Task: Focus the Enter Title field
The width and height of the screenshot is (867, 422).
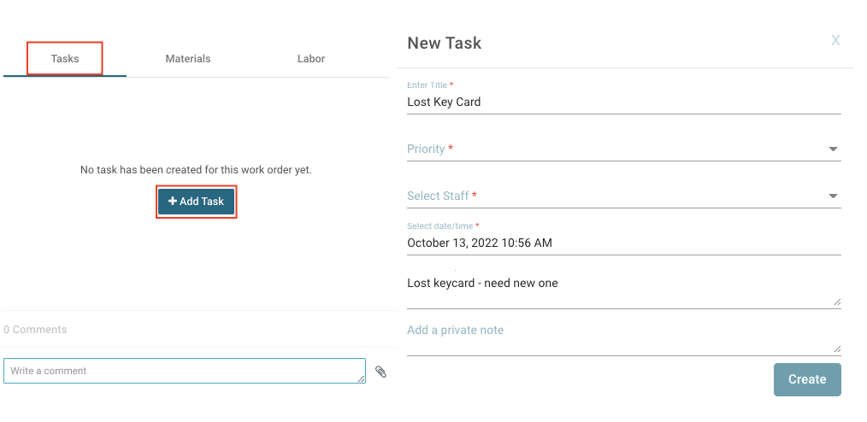Action: 622,102
